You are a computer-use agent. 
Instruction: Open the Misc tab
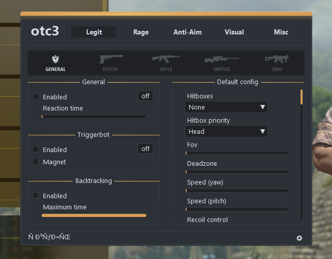281,32
